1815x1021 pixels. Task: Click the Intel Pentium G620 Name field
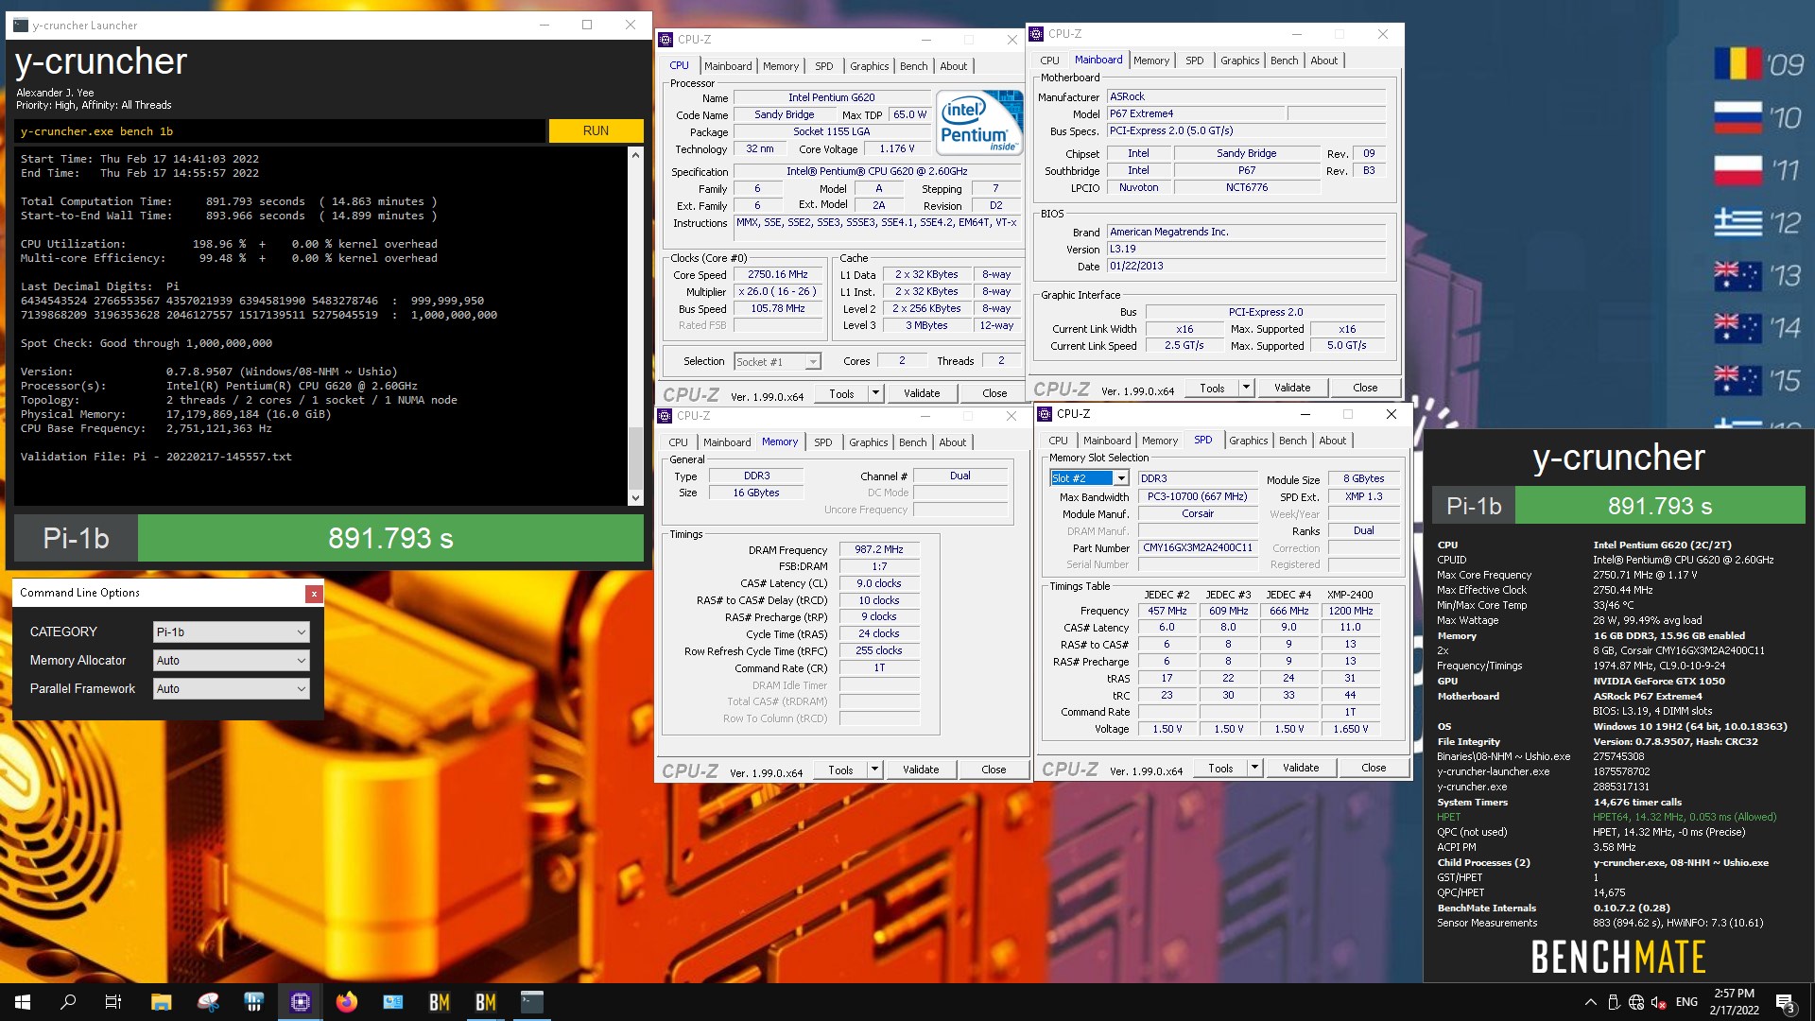click(831, 97)
